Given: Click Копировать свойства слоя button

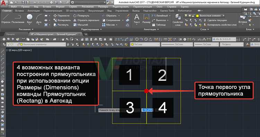Looking at the screenshot, I should [220, 25].
